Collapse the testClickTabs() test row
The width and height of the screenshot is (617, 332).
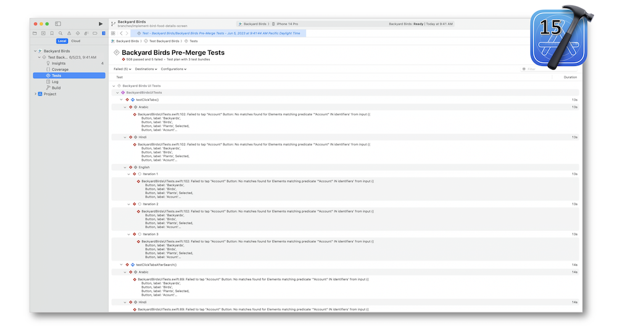(121, 100)
